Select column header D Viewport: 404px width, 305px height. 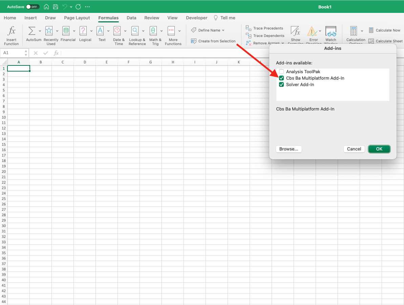[85, 62]
